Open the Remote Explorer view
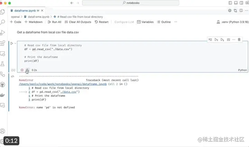The height and width of the screenshot is (147, 249). click(x=2, y=53)
